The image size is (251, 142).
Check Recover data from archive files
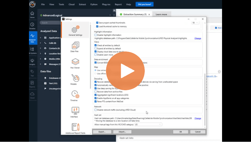click(x=96, y=92)
